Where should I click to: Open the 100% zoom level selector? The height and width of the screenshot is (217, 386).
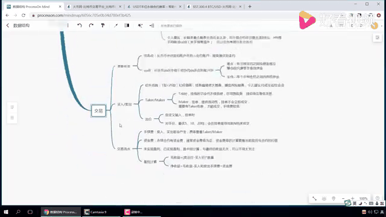click(363, 198)
